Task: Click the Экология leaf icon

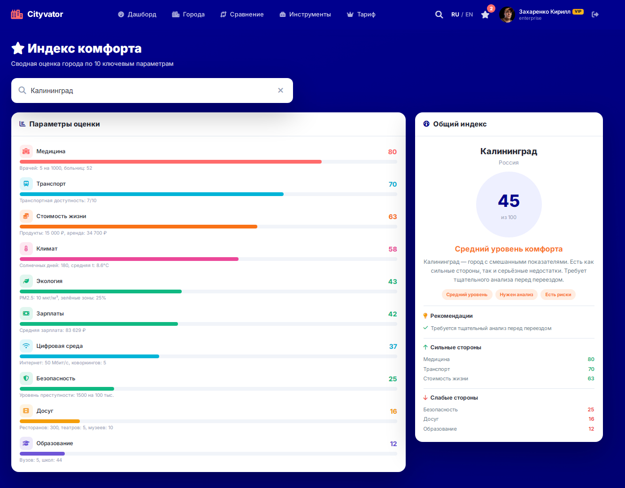Action: 26,281
